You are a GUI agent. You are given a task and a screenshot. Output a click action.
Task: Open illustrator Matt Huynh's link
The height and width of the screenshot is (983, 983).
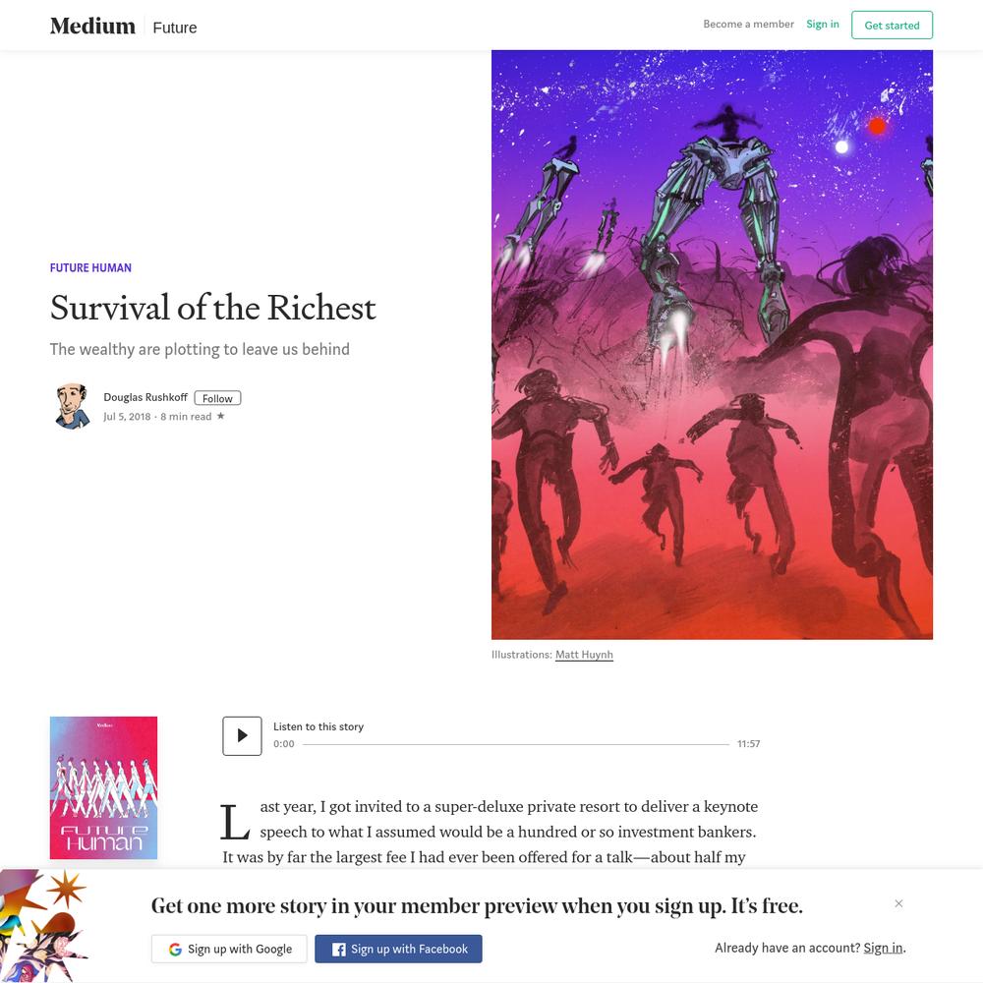pyautogui.click(x=584, y=655)
